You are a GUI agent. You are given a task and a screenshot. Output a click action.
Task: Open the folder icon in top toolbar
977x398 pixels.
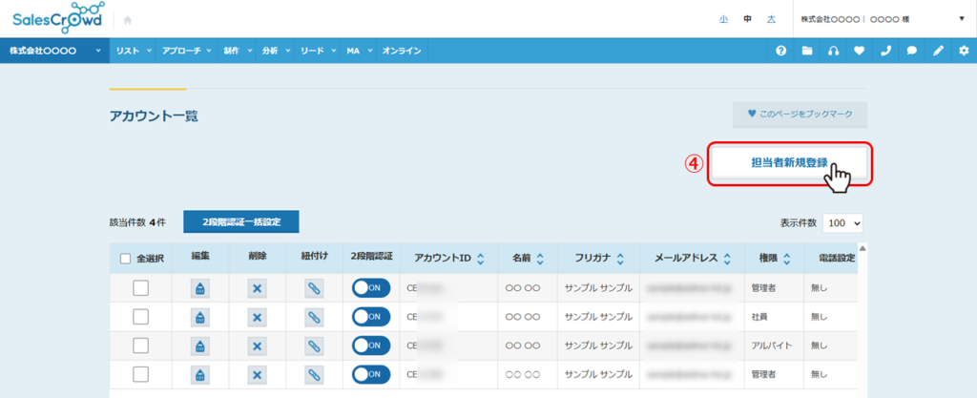click(x=807, y=51)
